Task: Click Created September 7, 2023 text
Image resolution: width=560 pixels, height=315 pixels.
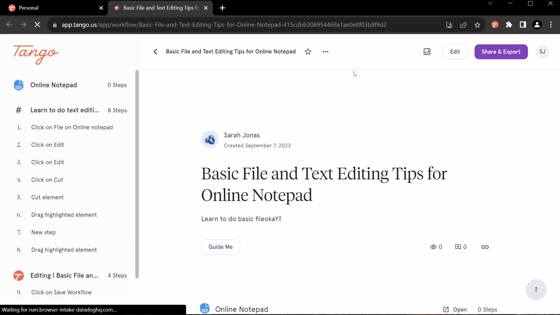Action: coord(257,146)
